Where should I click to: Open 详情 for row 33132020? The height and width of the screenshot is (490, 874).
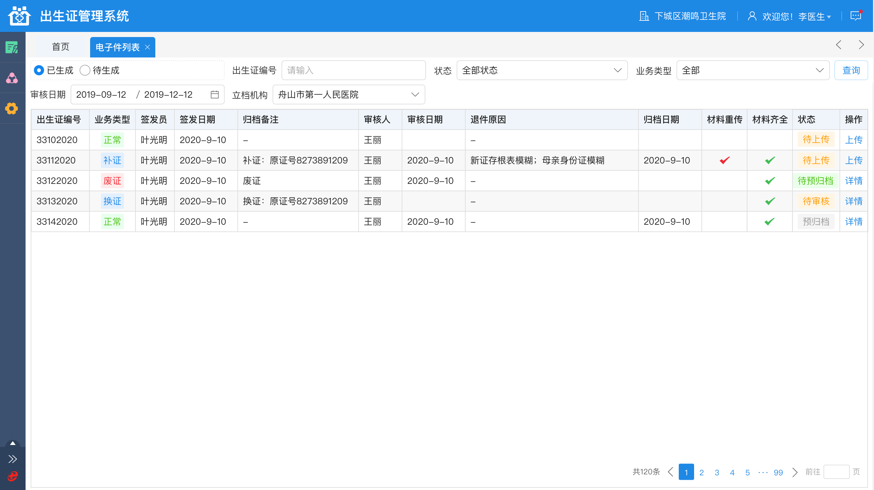click(x=854, y=201)
